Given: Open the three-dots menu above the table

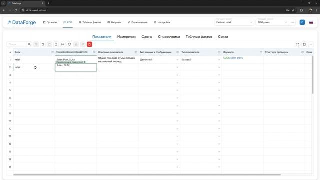Looking at the screenshot, I should 311,44.
